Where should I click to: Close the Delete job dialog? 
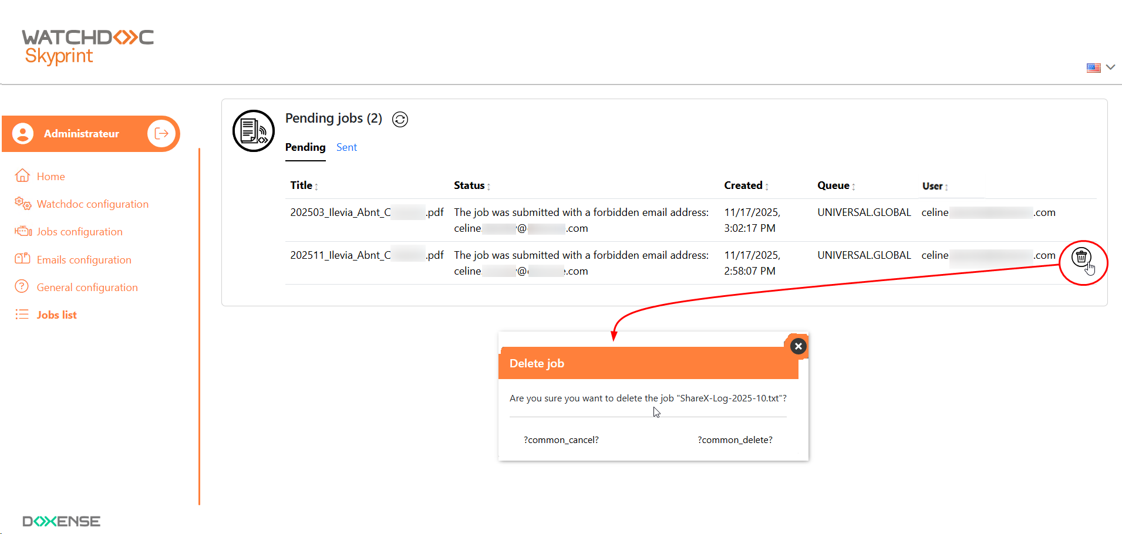click(x=798, y=346)
